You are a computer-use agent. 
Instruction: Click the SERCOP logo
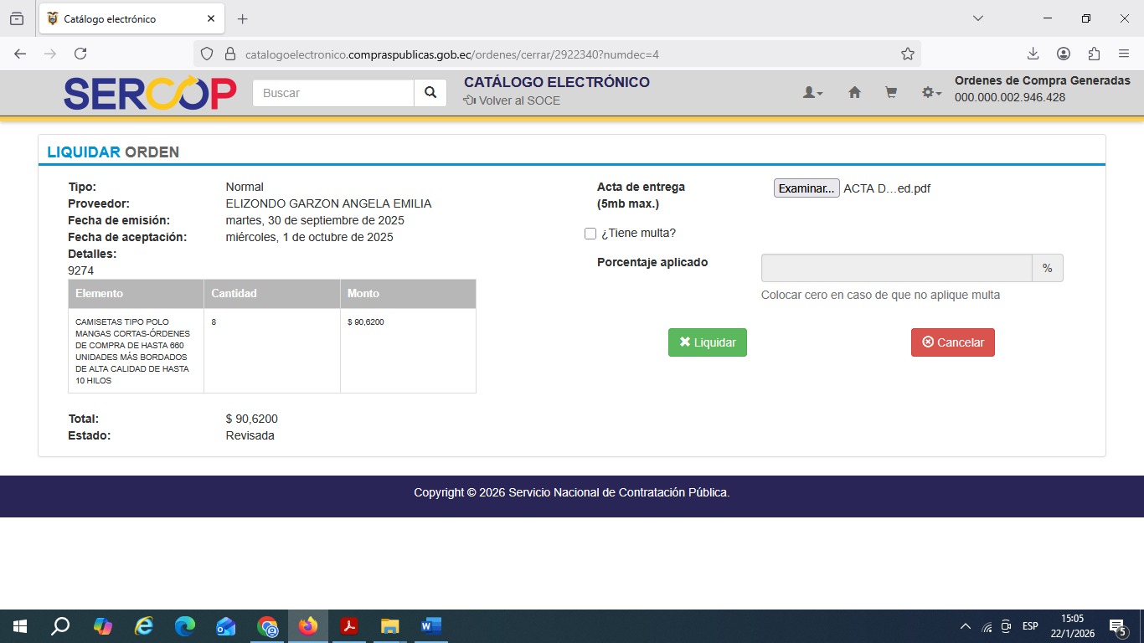pyautogui.click(x=150, y=93)
